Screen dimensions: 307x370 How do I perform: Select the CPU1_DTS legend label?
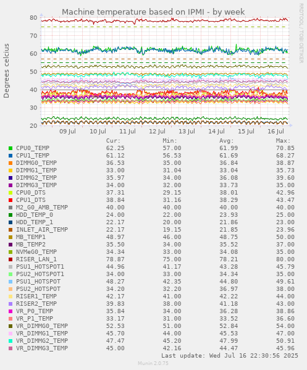point(31,200)
